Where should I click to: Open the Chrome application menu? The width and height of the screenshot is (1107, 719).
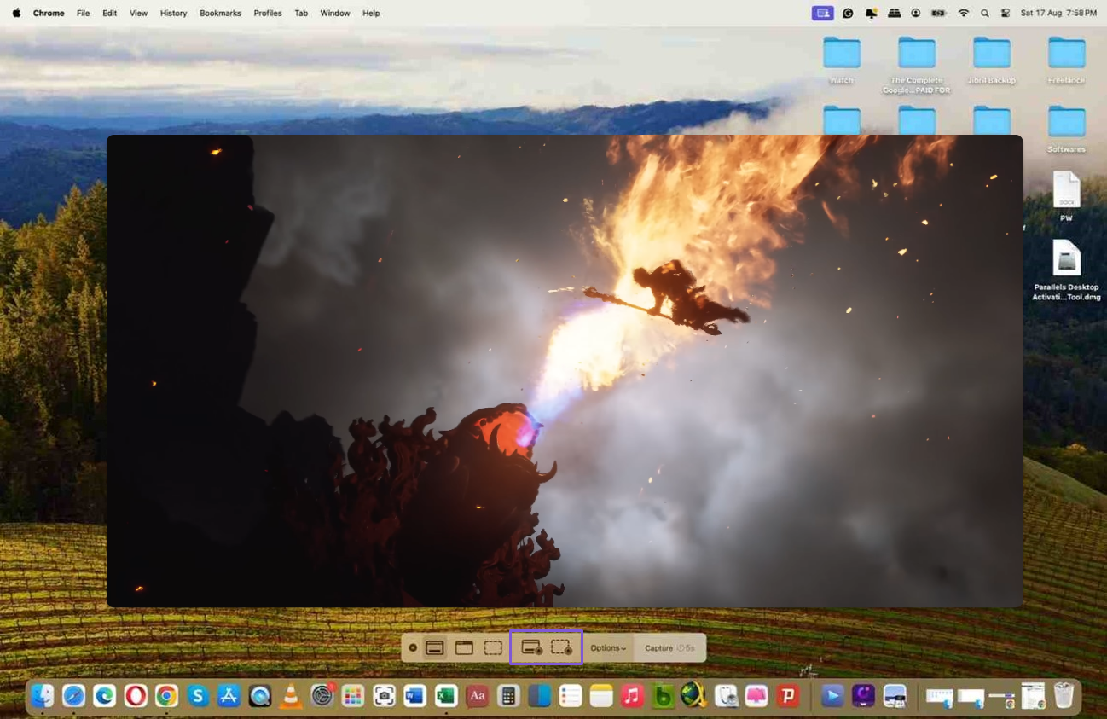[x=49, y=13]
